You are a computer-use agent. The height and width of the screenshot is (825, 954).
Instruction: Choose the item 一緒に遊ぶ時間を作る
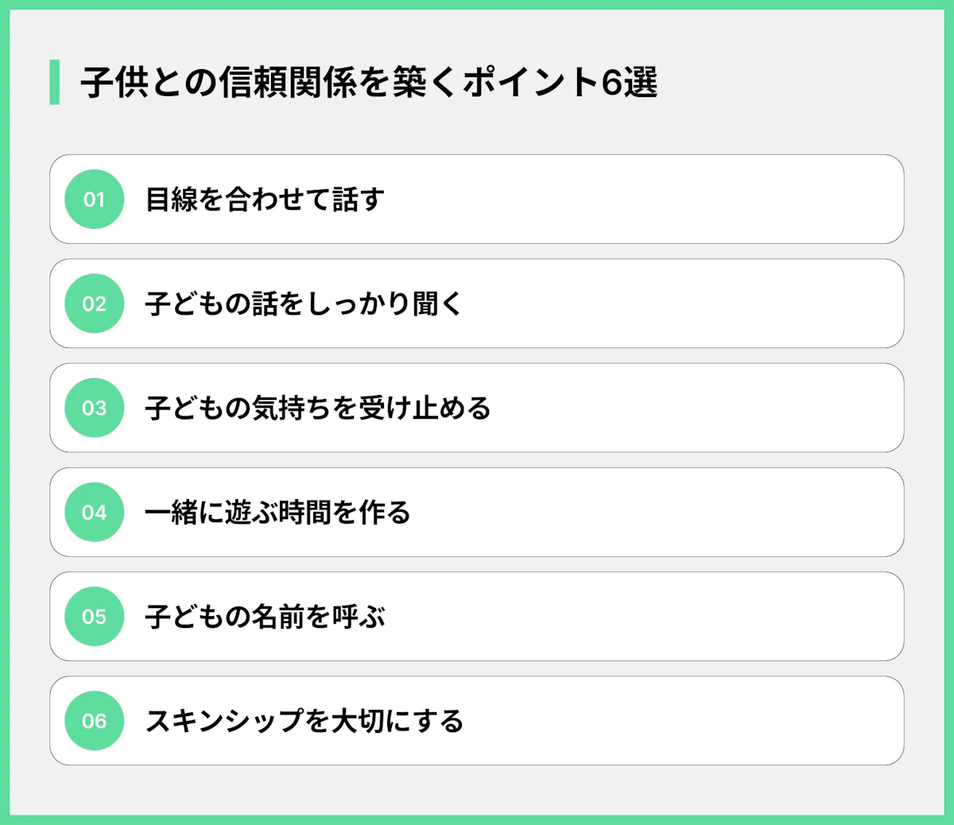tap(277, 513)
